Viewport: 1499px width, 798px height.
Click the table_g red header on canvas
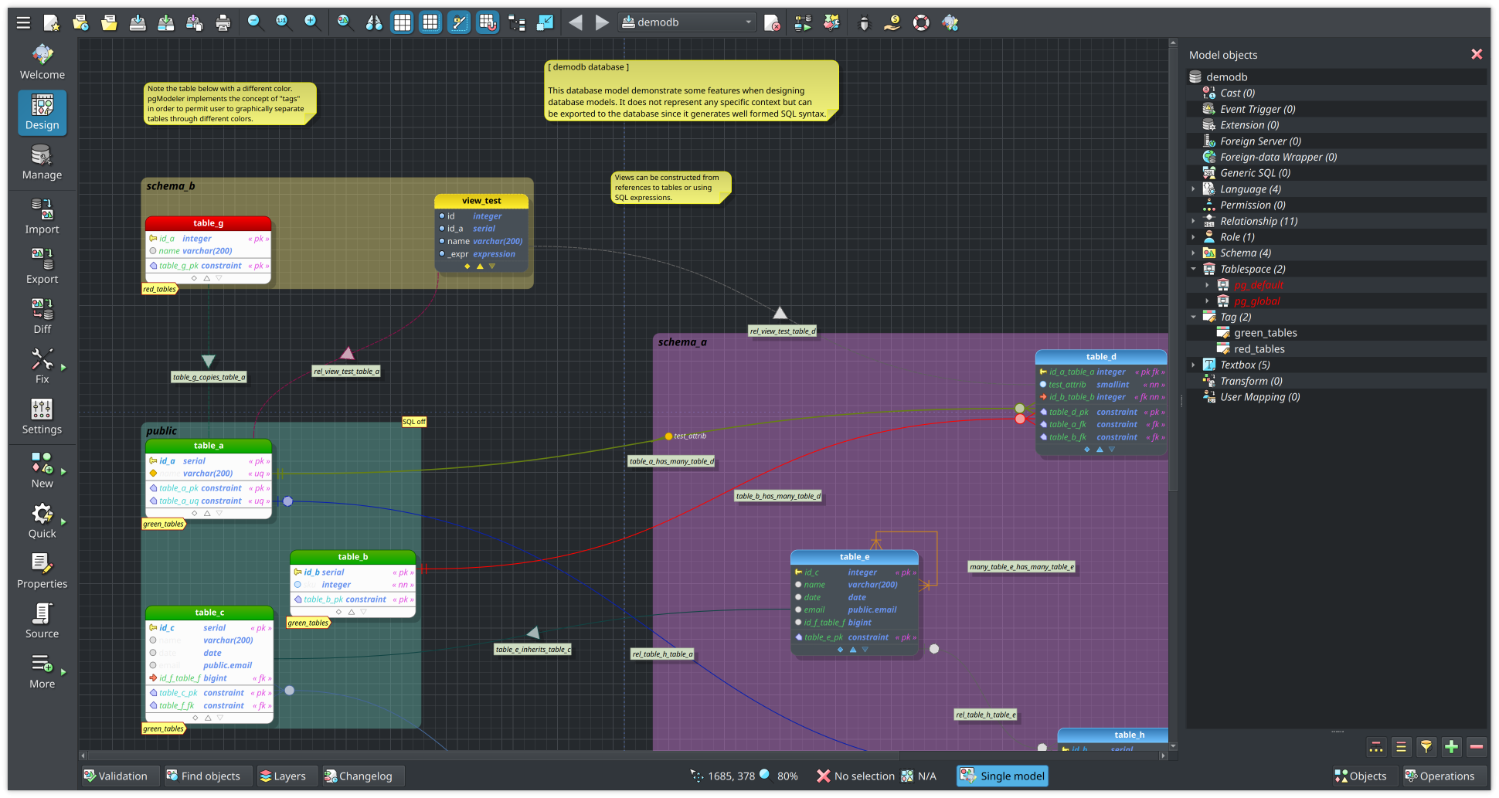[208, 223]
